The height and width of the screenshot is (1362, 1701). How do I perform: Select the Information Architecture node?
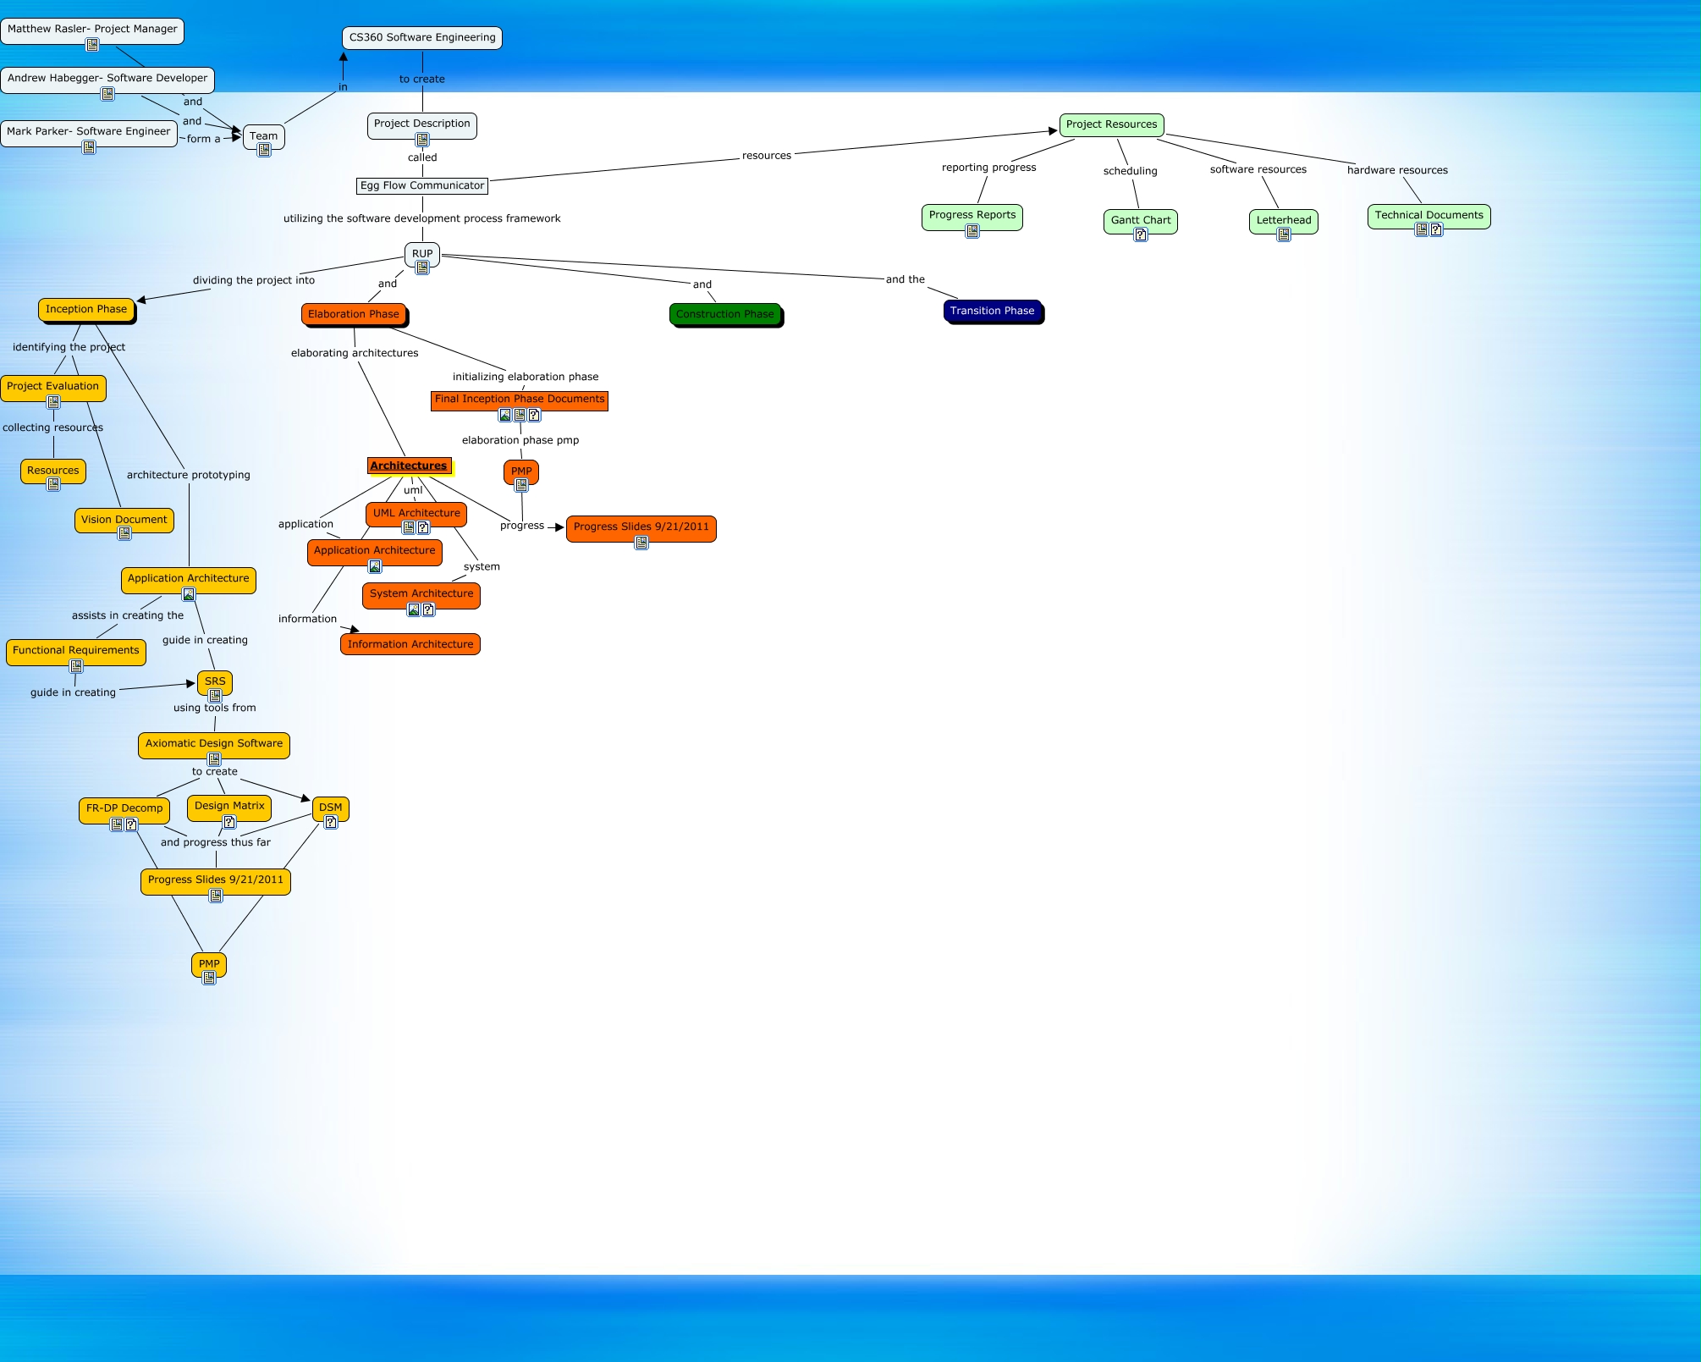point(410,644)
